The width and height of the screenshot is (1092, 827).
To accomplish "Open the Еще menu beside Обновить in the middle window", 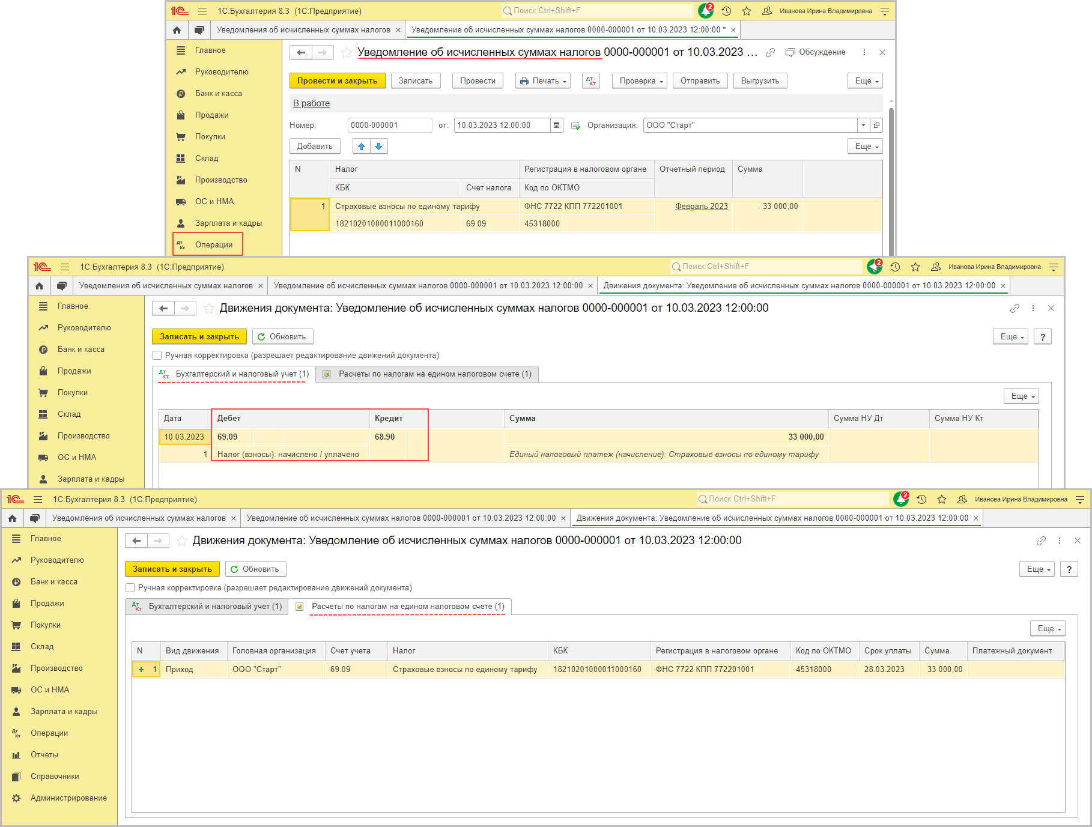I will tap(1011, 337).
